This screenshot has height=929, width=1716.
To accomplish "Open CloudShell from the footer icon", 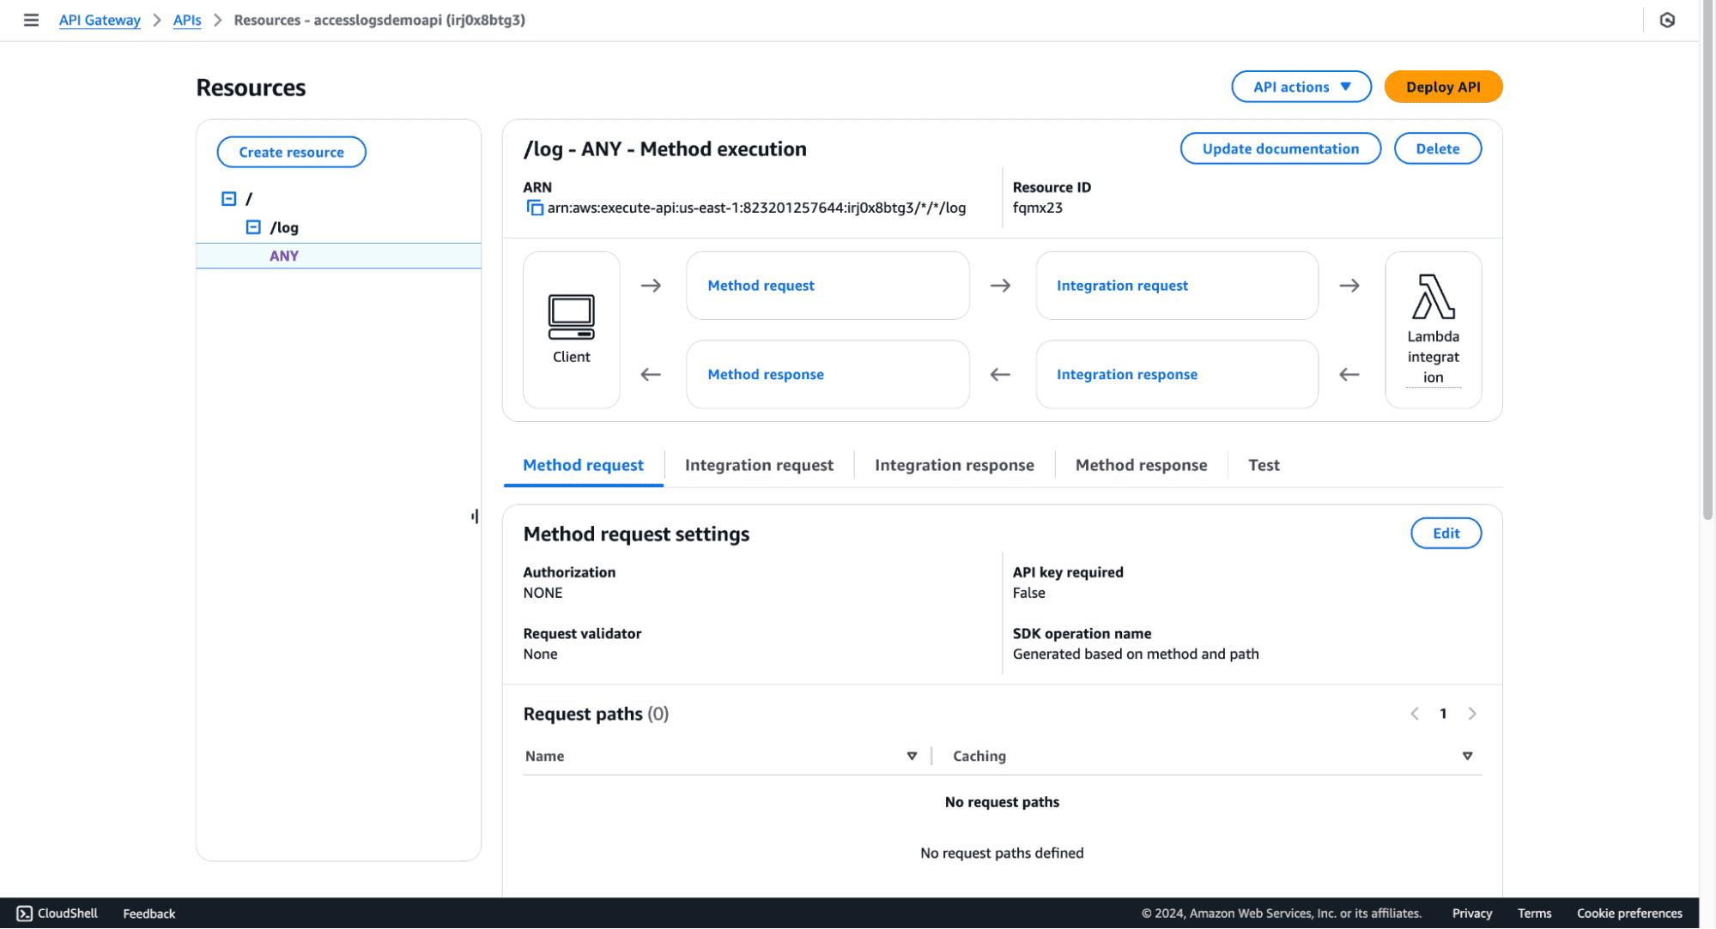I will pyautogui.click(x=25, y=914).
